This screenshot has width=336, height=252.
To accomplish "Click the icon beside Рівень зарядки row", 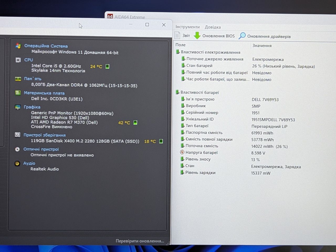I will click(x=182, y=172).
